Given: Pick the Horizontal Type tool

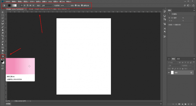Looking at the screenshot, I should pos(3,39).
